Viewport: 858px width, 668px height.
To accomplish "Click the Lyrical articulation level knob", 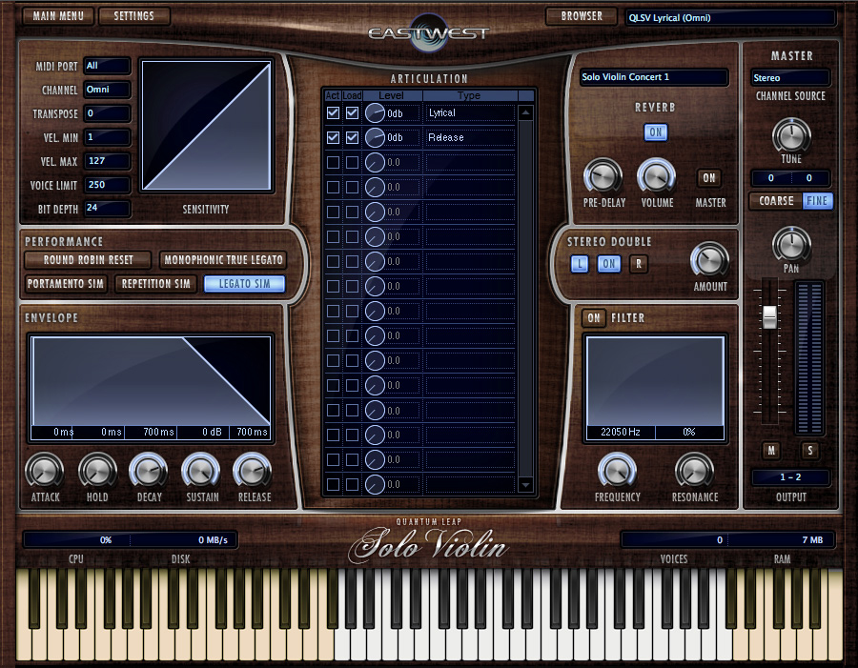I will click(375, 113).
